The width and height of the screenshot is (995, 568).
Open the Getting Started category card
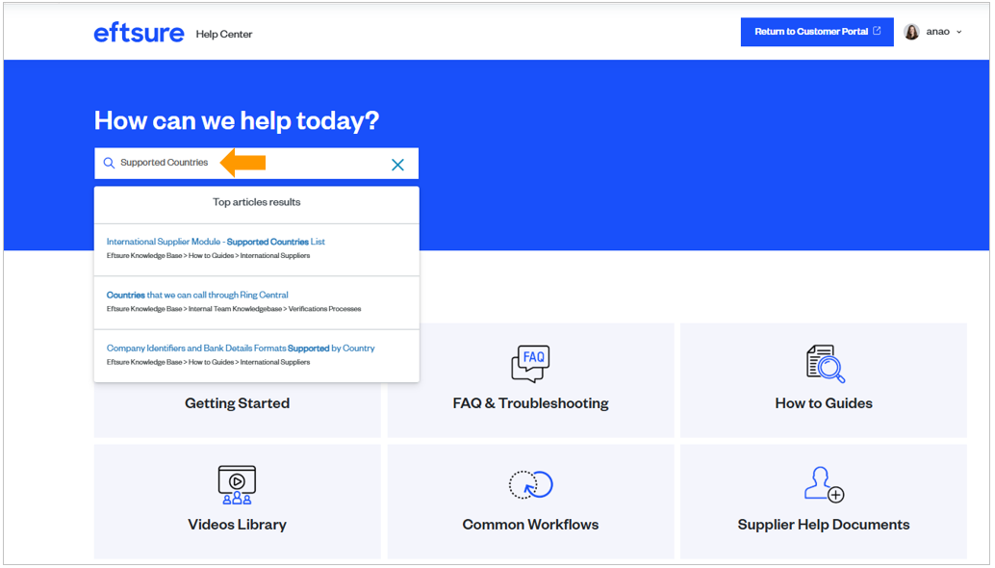[238, 403]
